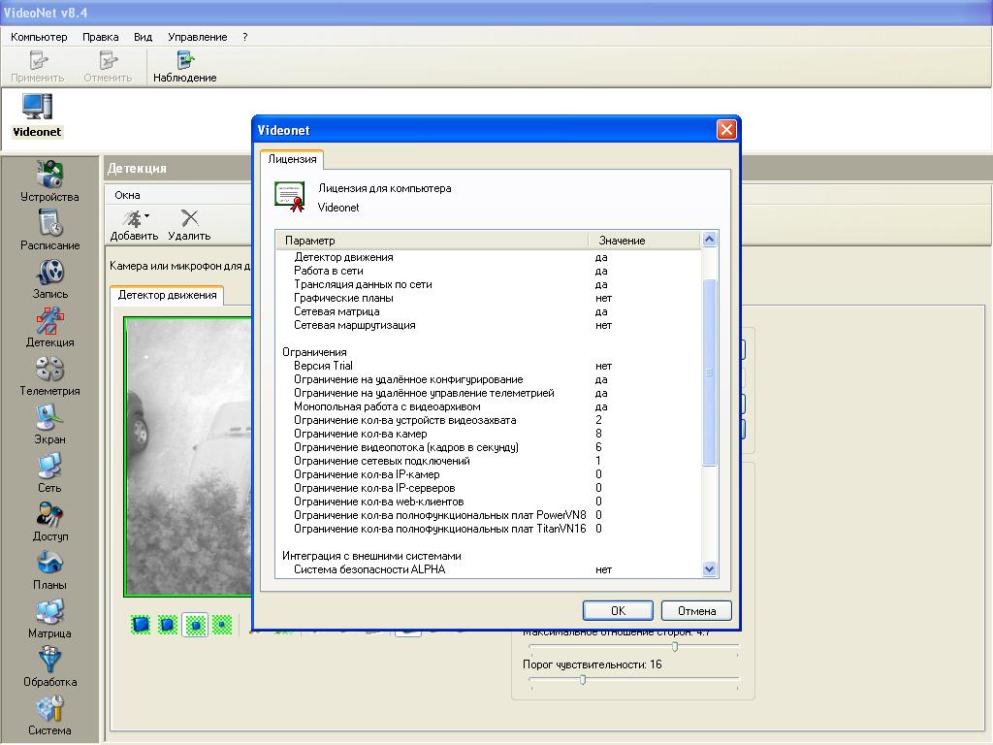This screenshot has width=993, height=745.
Task: Open the Правка menu
Action: tap(100, 37)
